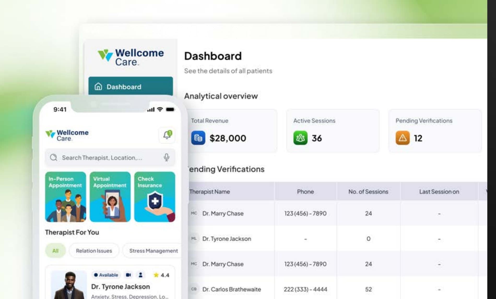Click the 52 sessions cell
The width and height of the screenshot is (496, 299).
[x=368, y=289]
